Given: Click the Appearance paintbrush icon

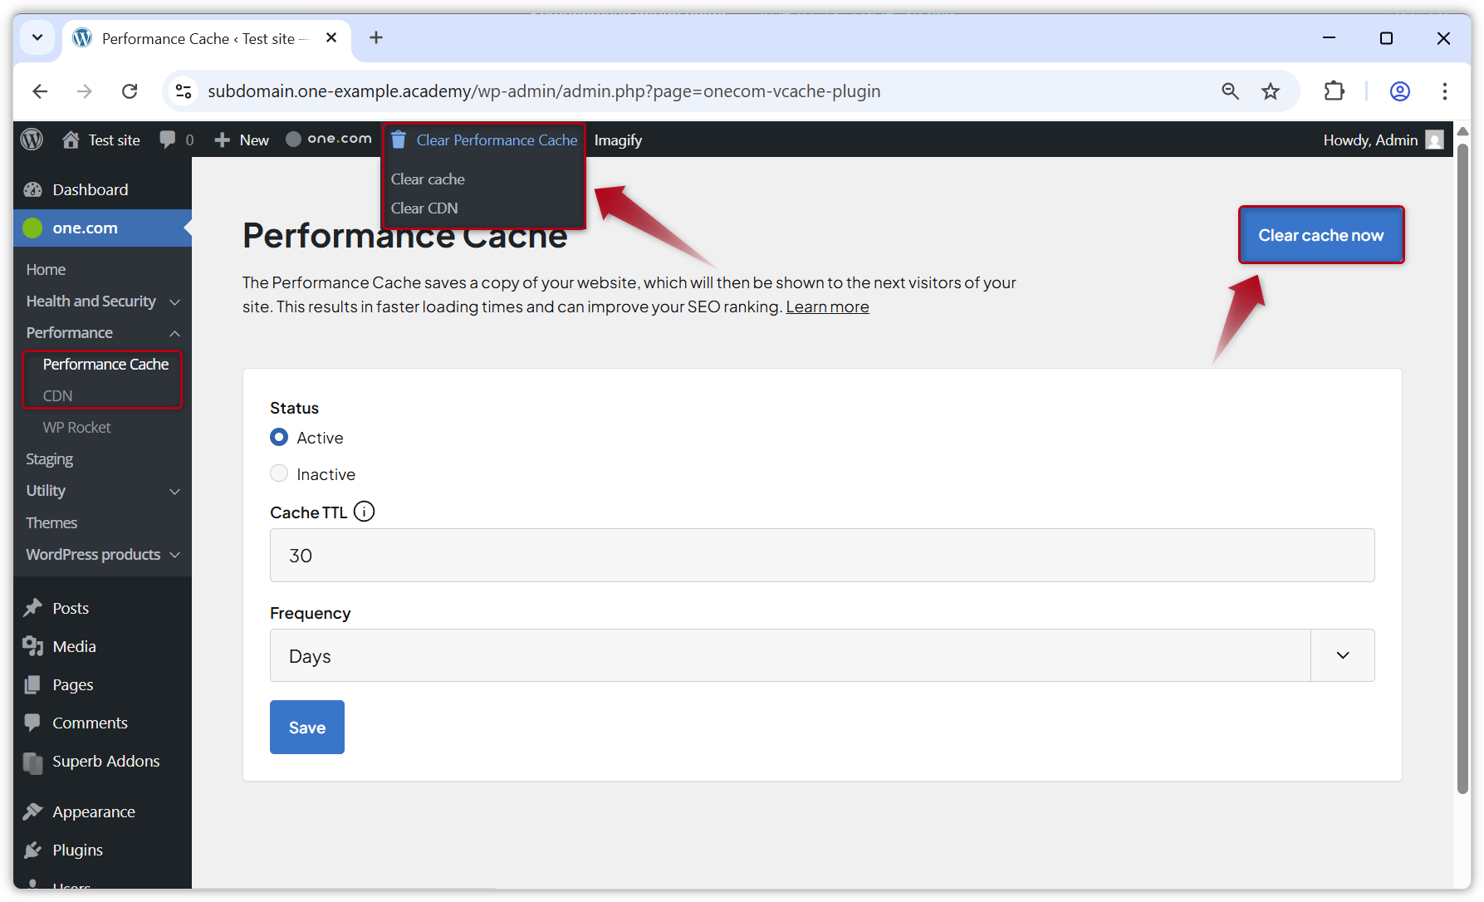Looking at the screenshot, I should tap(33, 811).
